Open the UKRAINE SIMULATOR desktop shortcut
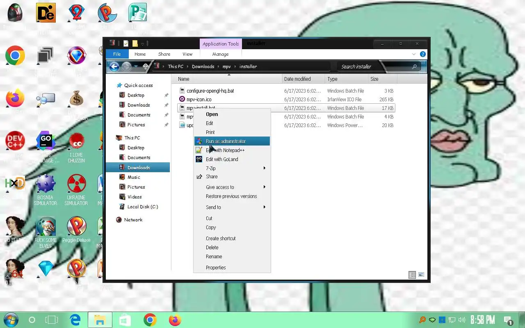The width and height of the screenshot is (525, 328). point(76,189)
